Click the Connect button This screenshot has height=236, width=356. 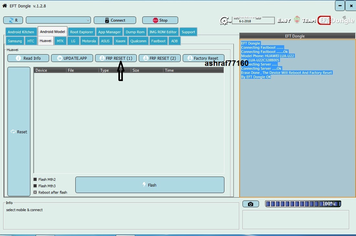click(115, 20)
